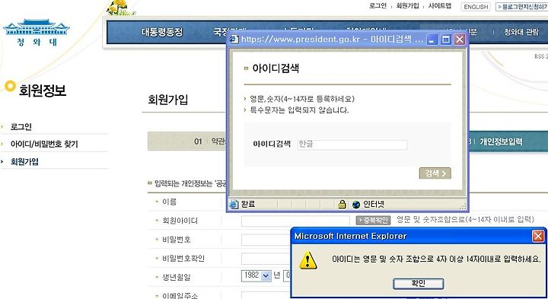This screenshot has height=299, width=548.
Task: Open 청와대 관람 in main navigation
Action: 521,32
